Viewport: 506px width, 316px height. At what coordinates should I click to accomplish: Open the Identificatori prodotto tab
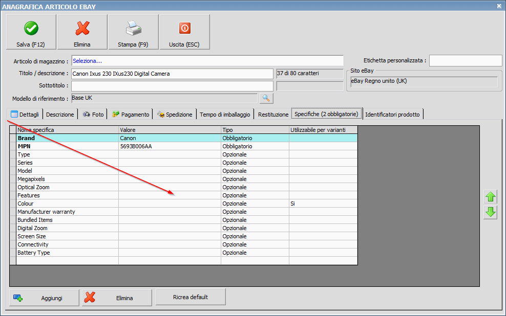pyautogui.click(x=392, y=115)
